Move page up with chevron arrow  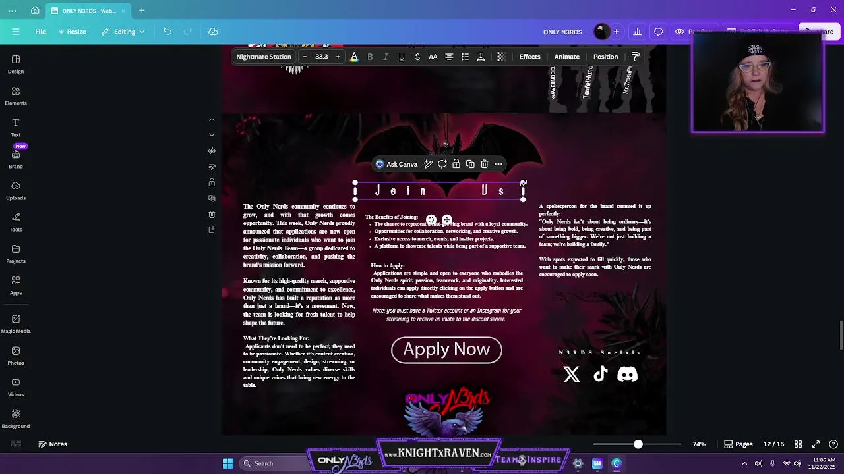tap(212, 120)
